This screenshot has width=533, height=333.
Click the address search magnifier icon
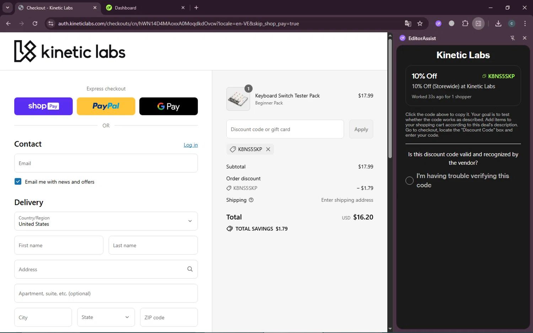click(x=190, y=269)
